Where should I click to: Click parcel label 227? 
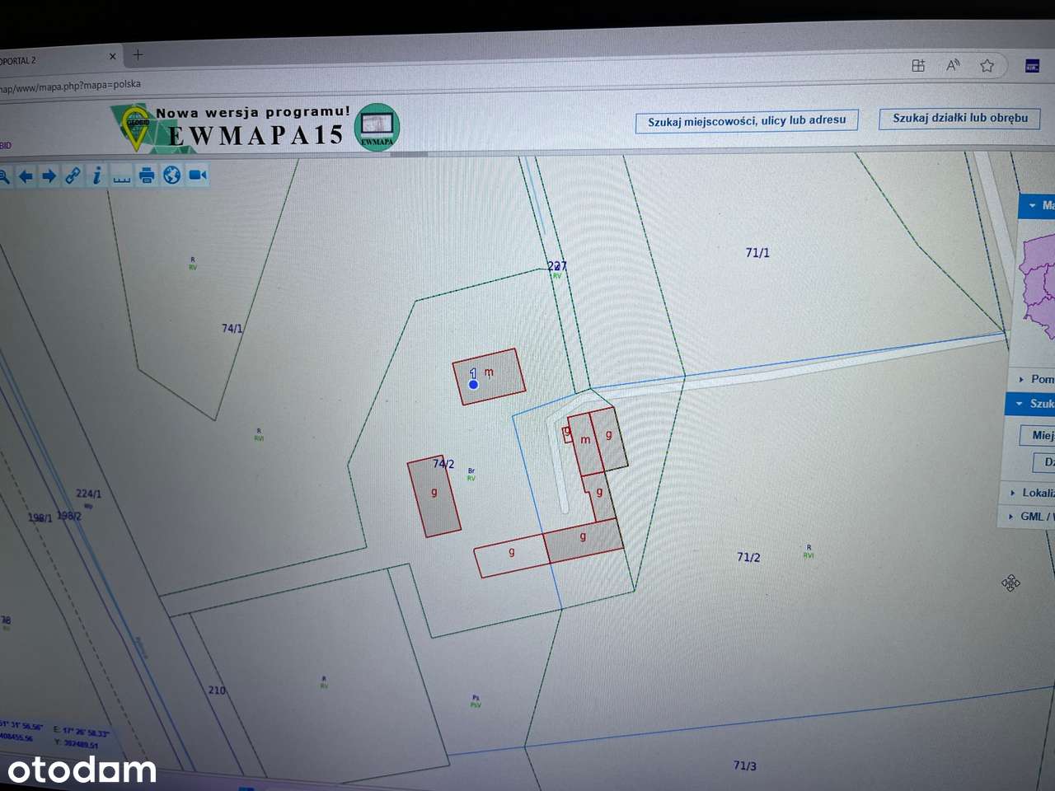[x=557, y=266]
